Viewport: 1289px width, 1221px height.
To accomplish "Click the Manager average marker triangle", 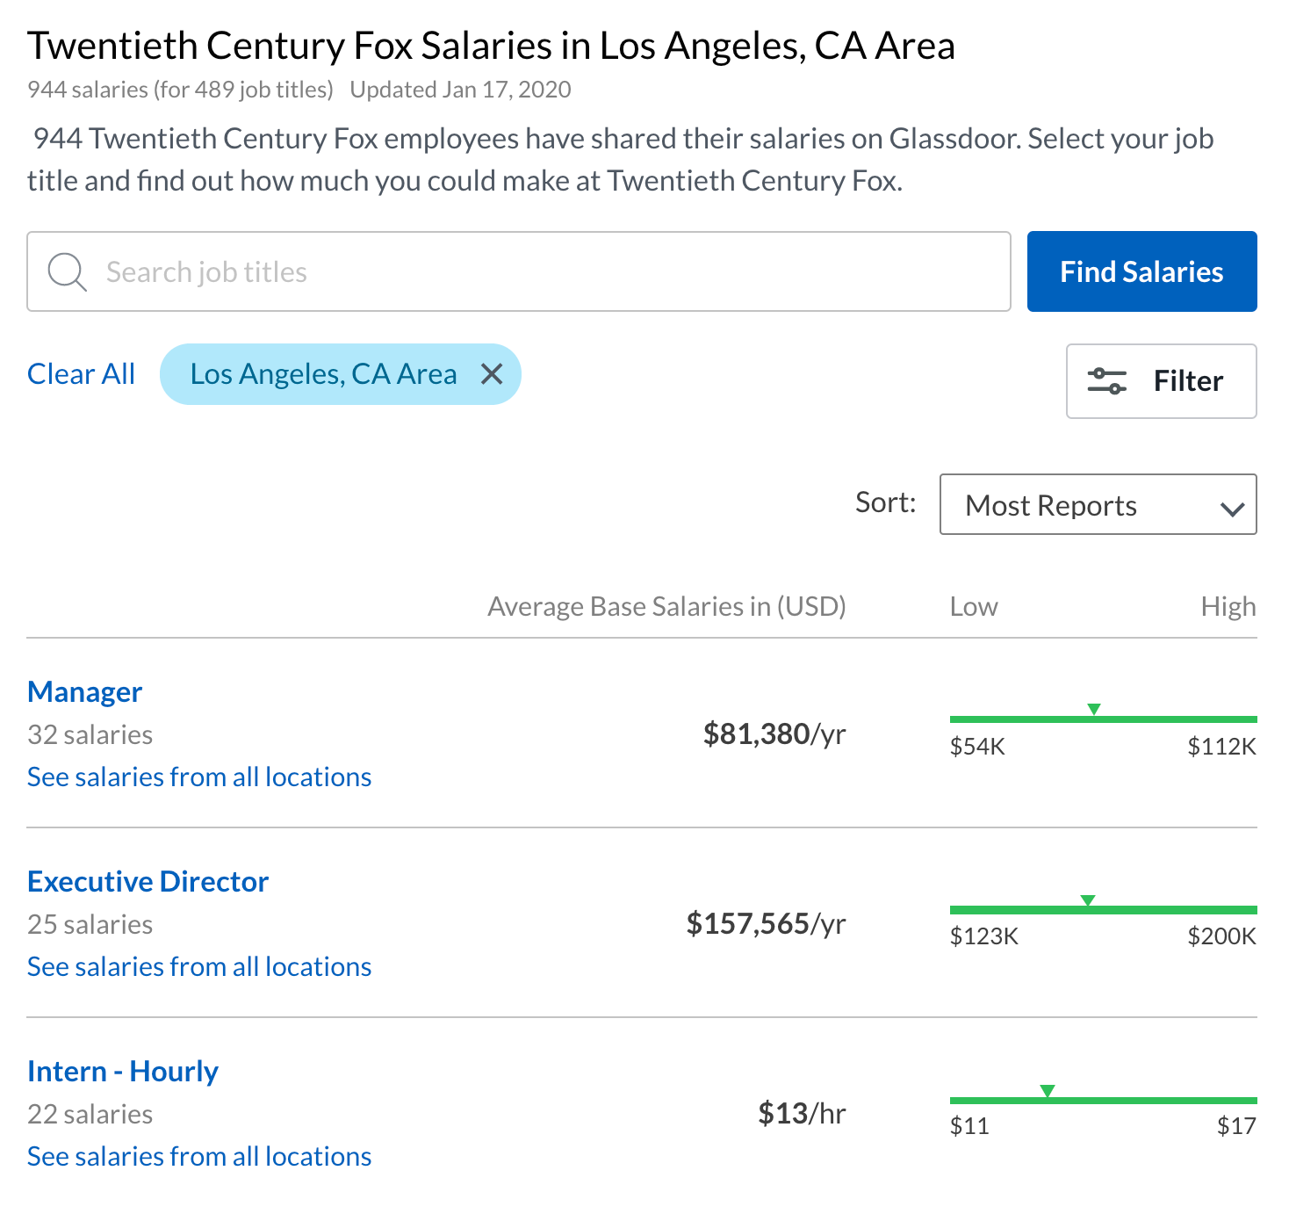I will pos(1094,709).
